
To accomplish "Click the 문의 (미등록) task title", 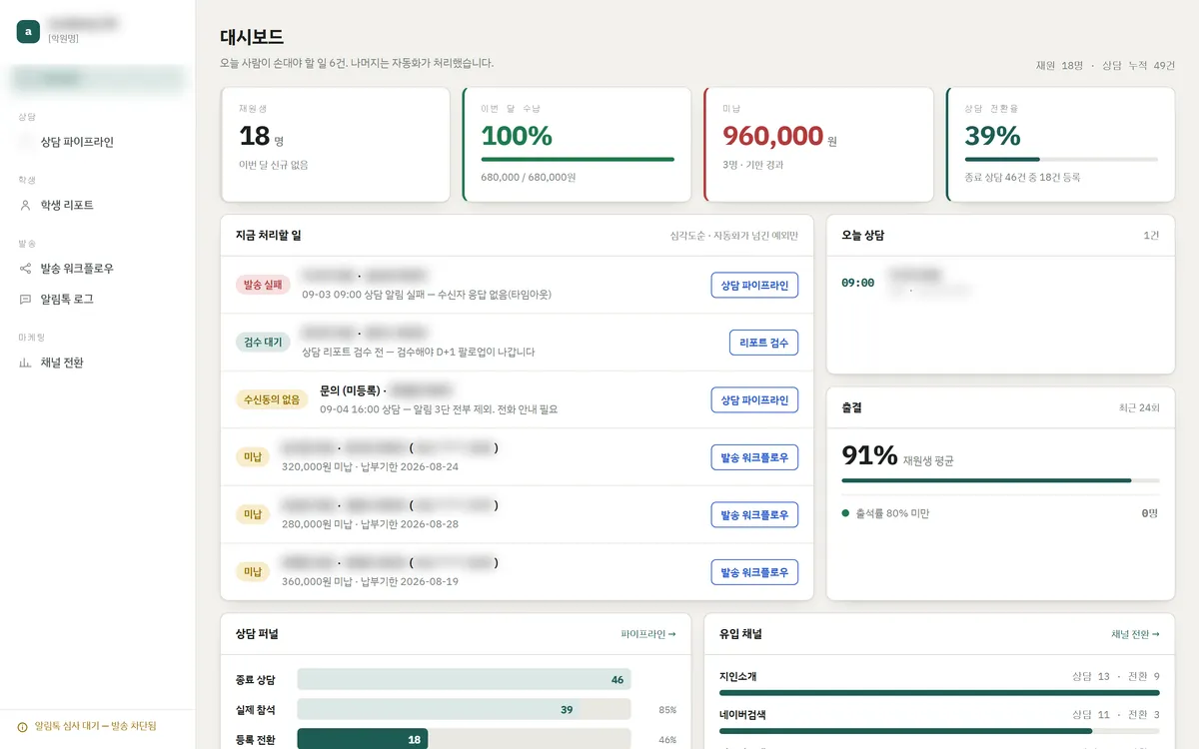I will click(348, 389).
